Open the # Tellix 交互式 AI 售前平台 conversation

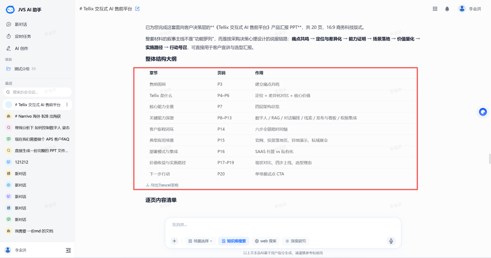point(38,105)
